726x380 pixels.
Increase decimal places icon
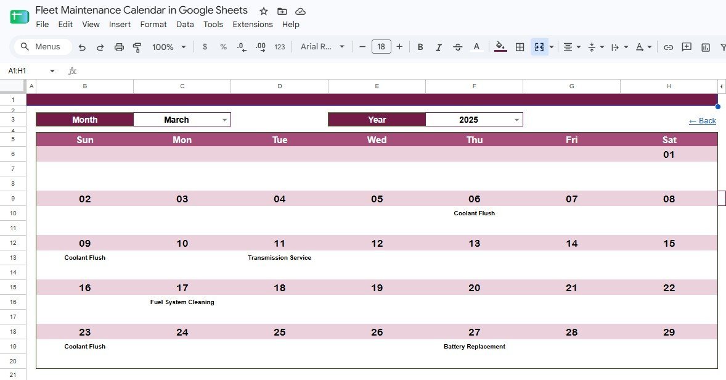pyautogui.click(x=260, y=47)
